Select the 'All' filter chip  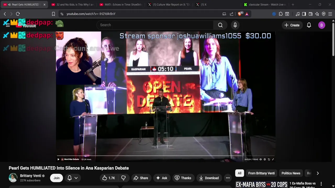coord(239,173)
